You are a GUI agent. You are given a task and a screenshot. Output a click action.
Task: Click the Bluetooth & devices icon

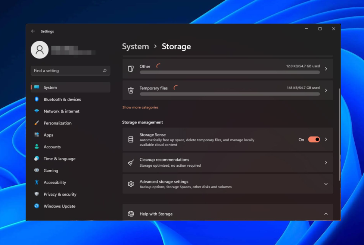coord(37,99)
